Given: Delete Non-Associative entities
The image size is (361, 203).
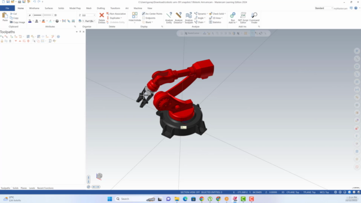Looking at the screenshot, I should coord(116,14).
